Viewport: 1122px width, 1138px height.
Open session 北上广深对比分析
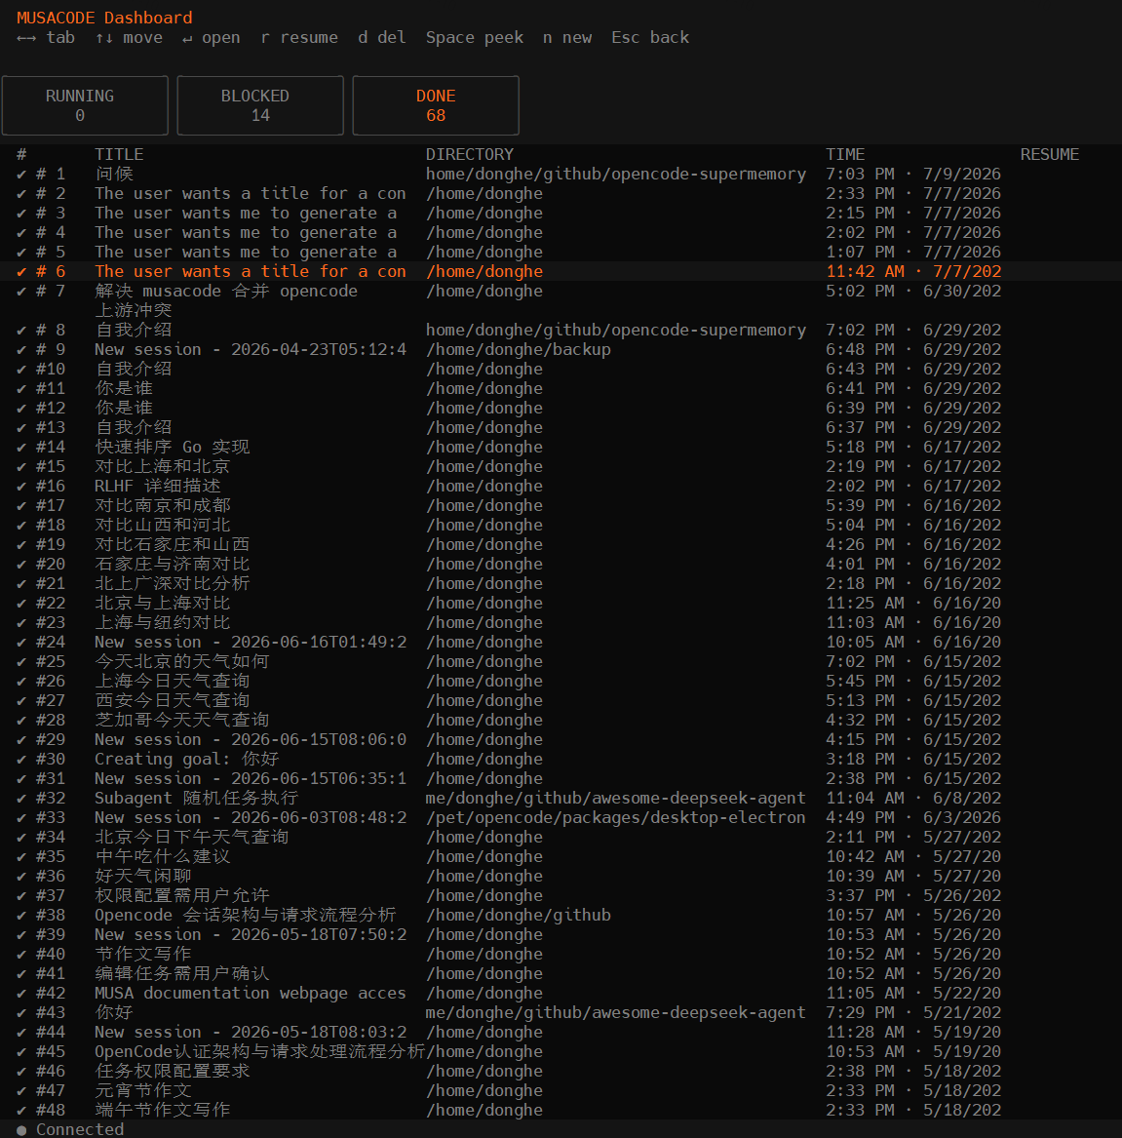coord(561,583)
